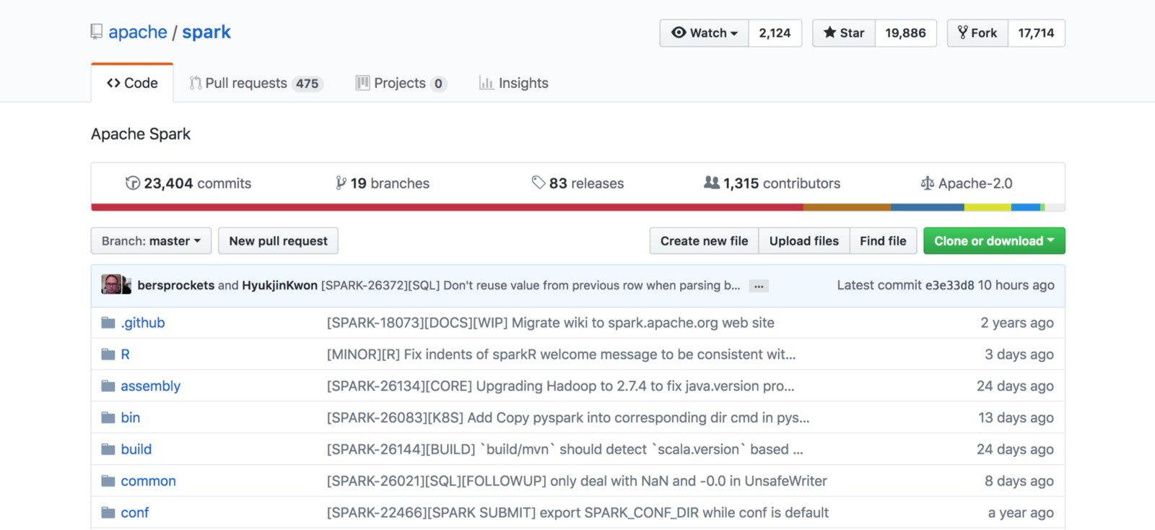Open the assembly folder name link

pyautogui.click(x=151, y=386)
